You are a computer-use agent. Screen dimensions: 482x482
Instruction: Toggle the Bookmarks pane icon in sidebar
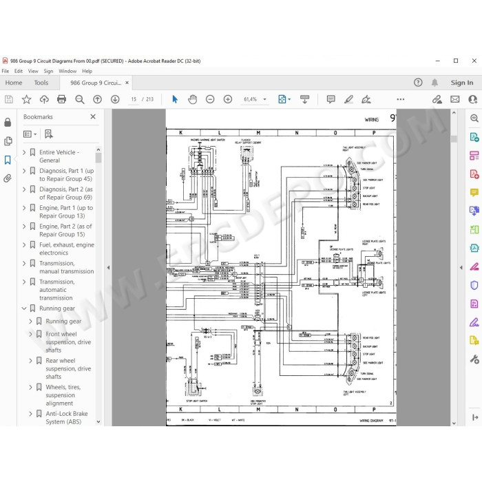[x=8, y=160]
